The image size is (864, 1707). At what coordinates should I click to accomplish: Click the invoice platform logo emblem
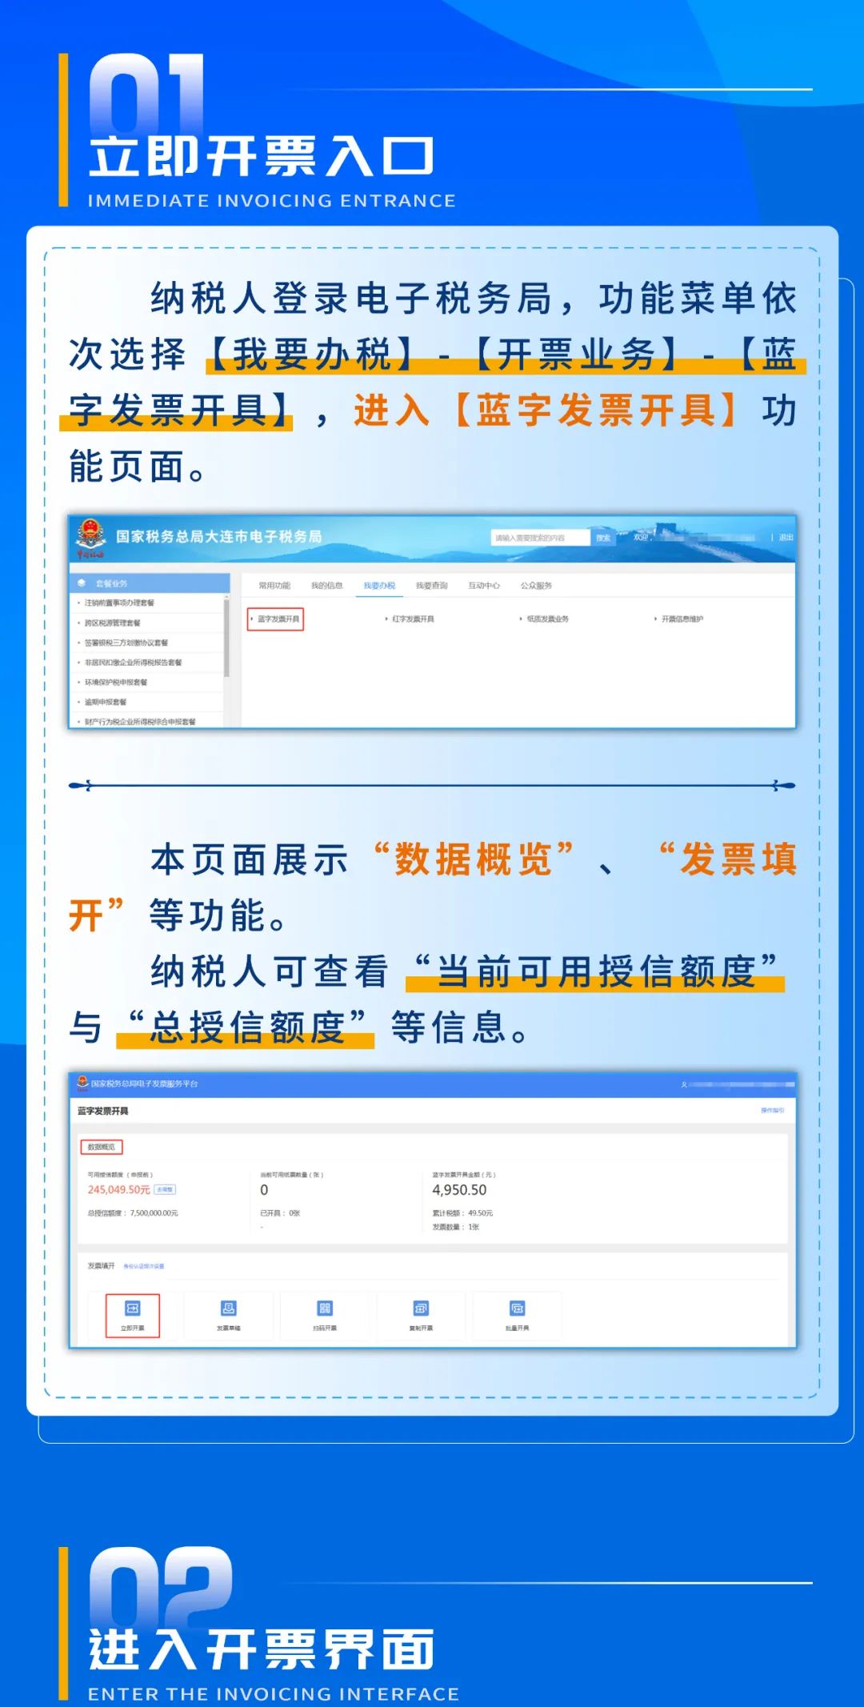point(82,1084)
